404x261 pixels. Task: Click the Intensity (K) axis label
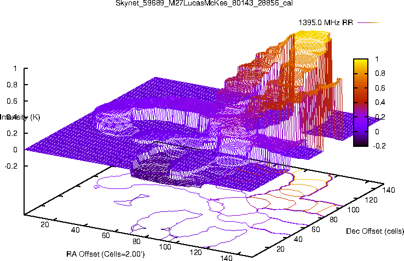20,117
